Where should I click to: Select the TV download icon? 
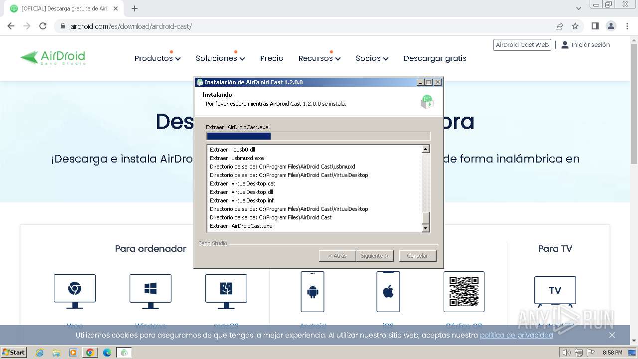click(555, 291)
